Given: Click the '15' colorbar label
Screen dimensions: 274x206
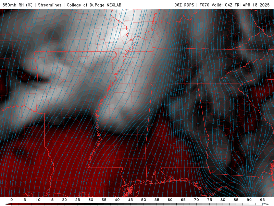Looking at the screenshot, I should 51,200.
